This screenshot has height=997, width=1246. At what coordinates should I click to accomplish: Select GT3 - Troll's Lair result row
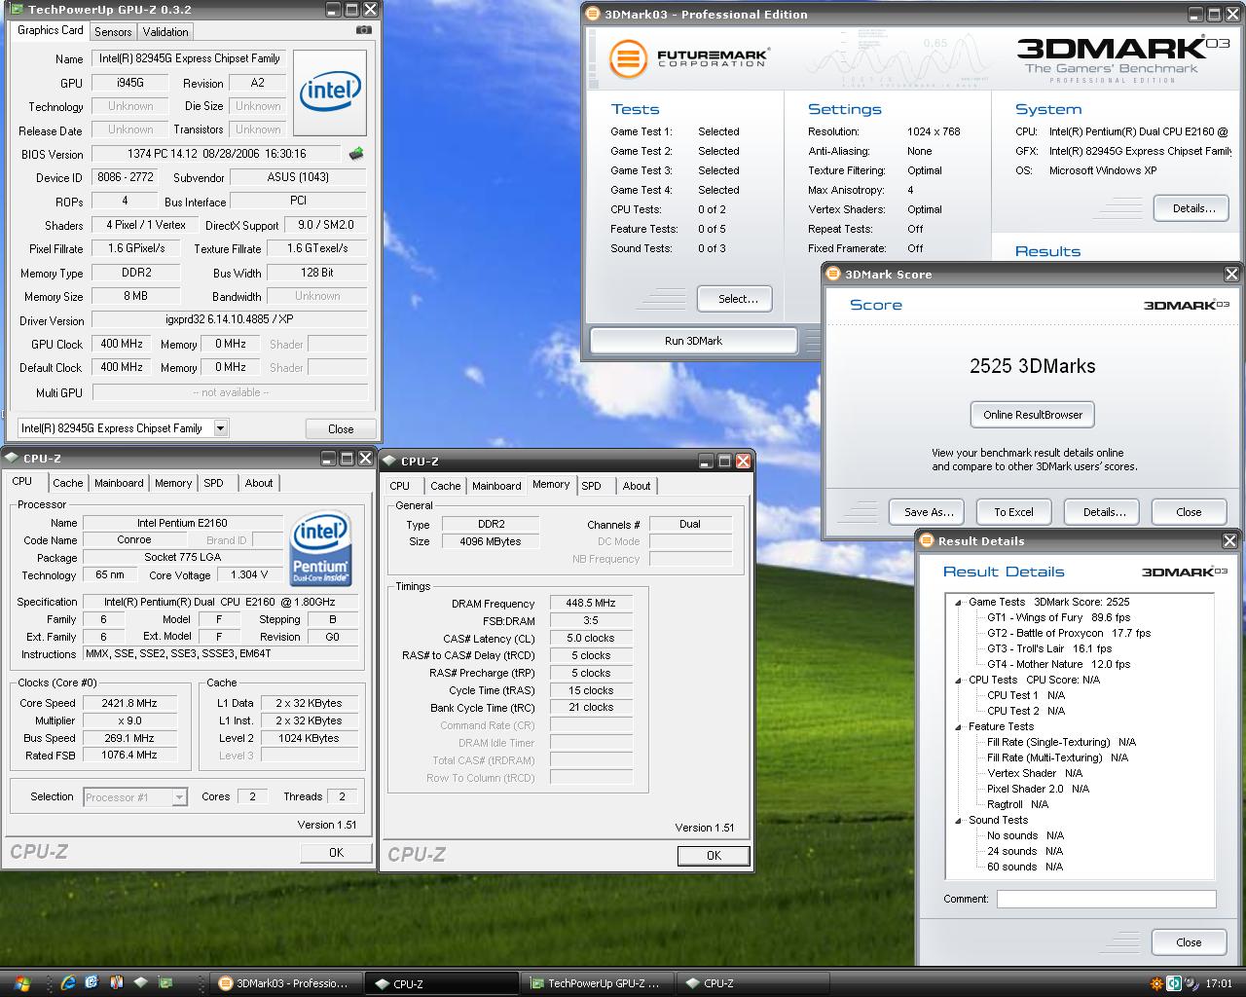click(x=1048, y=648)
